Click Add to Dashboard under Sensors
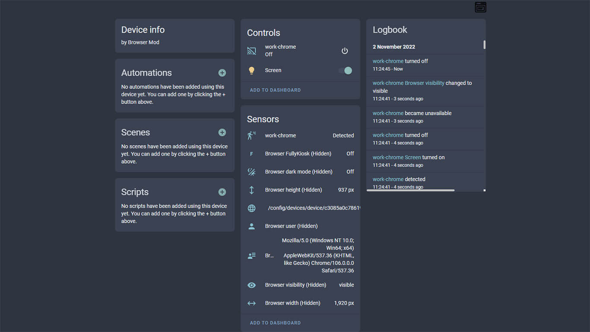Image resolution: width=590 pixels, height=332 pixels. (275, 323)
